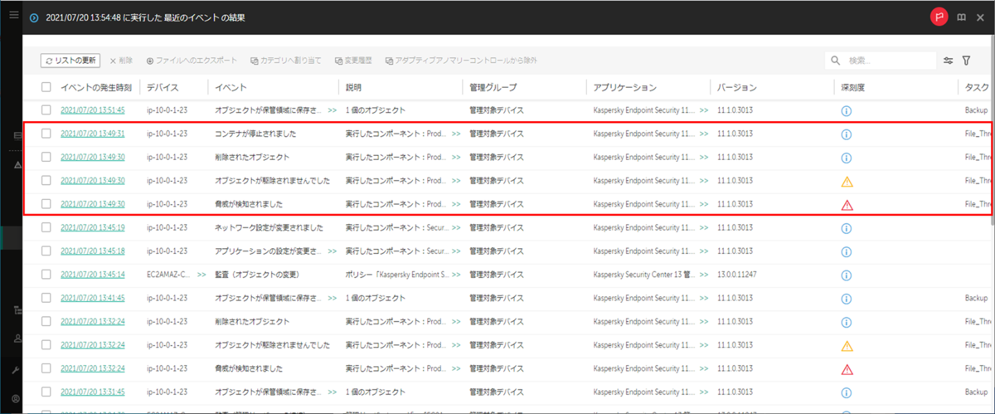Close the event results panel

pyautogui.click(x=980, y=17)
